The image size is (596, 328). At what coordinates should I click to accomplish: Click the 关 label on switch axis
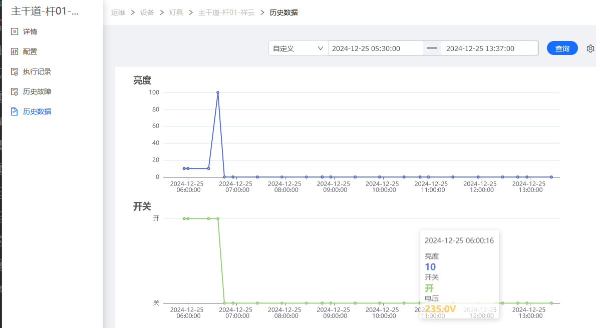coord(156,302)
